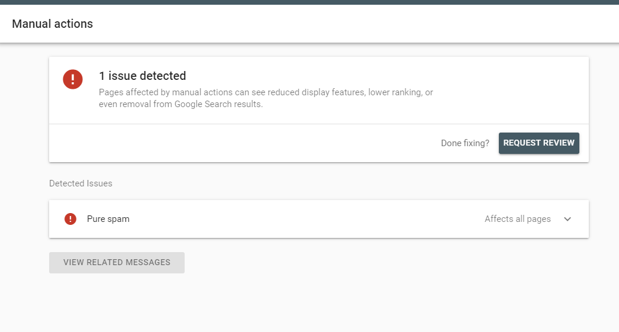Click the dark top bar strip
This screenshot has width=619, height=332.
(x=309, y=2)
